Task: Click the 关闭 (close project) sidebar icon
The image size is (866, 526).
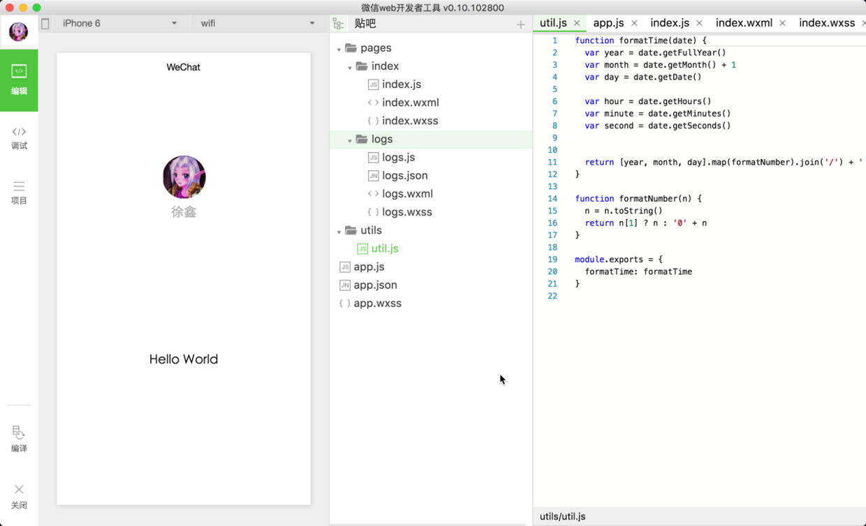Action: click(x=19, y=496)
